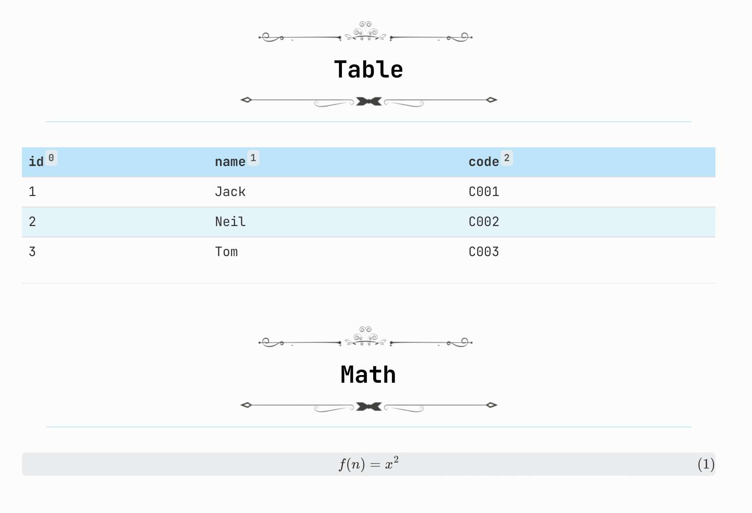
Task: Click the equation number (1)
Action: coord(706,464)
